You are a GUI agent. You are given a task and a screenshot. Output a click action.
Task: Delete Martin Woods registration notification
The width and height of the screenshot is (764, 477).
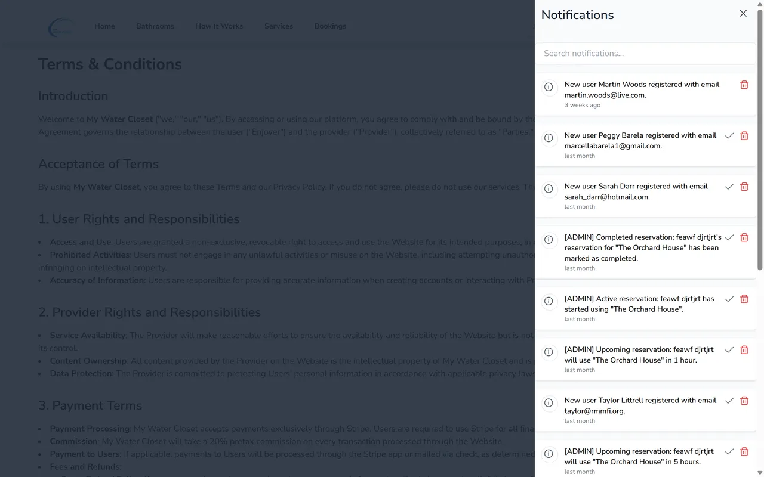click(744, 85)
